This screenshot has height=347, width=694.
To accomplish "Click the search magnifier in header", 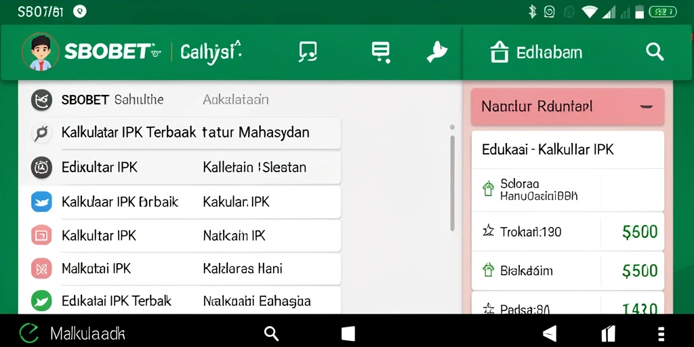I will point(655,52).
